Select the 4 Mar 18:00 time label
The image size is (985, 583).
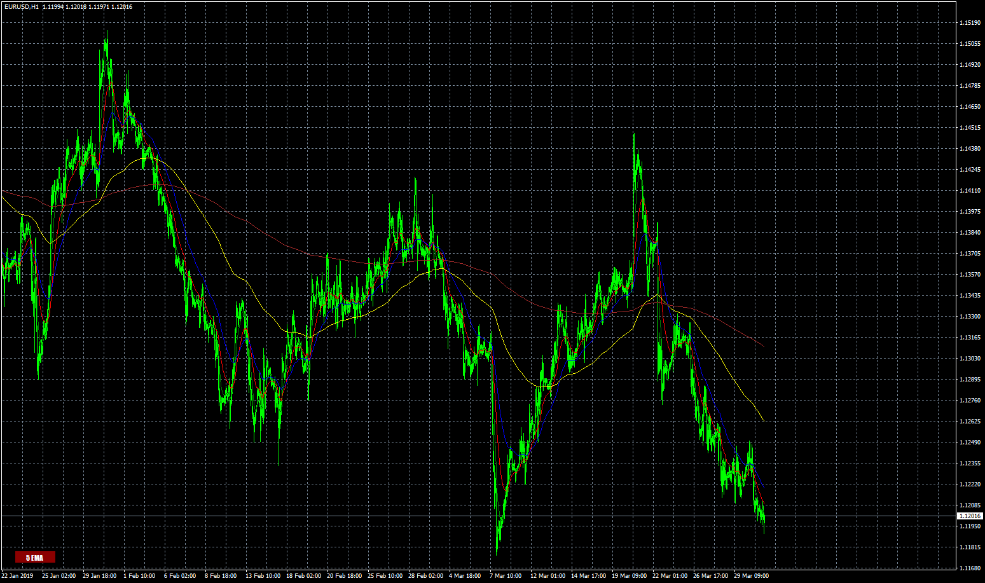point(465,576)
